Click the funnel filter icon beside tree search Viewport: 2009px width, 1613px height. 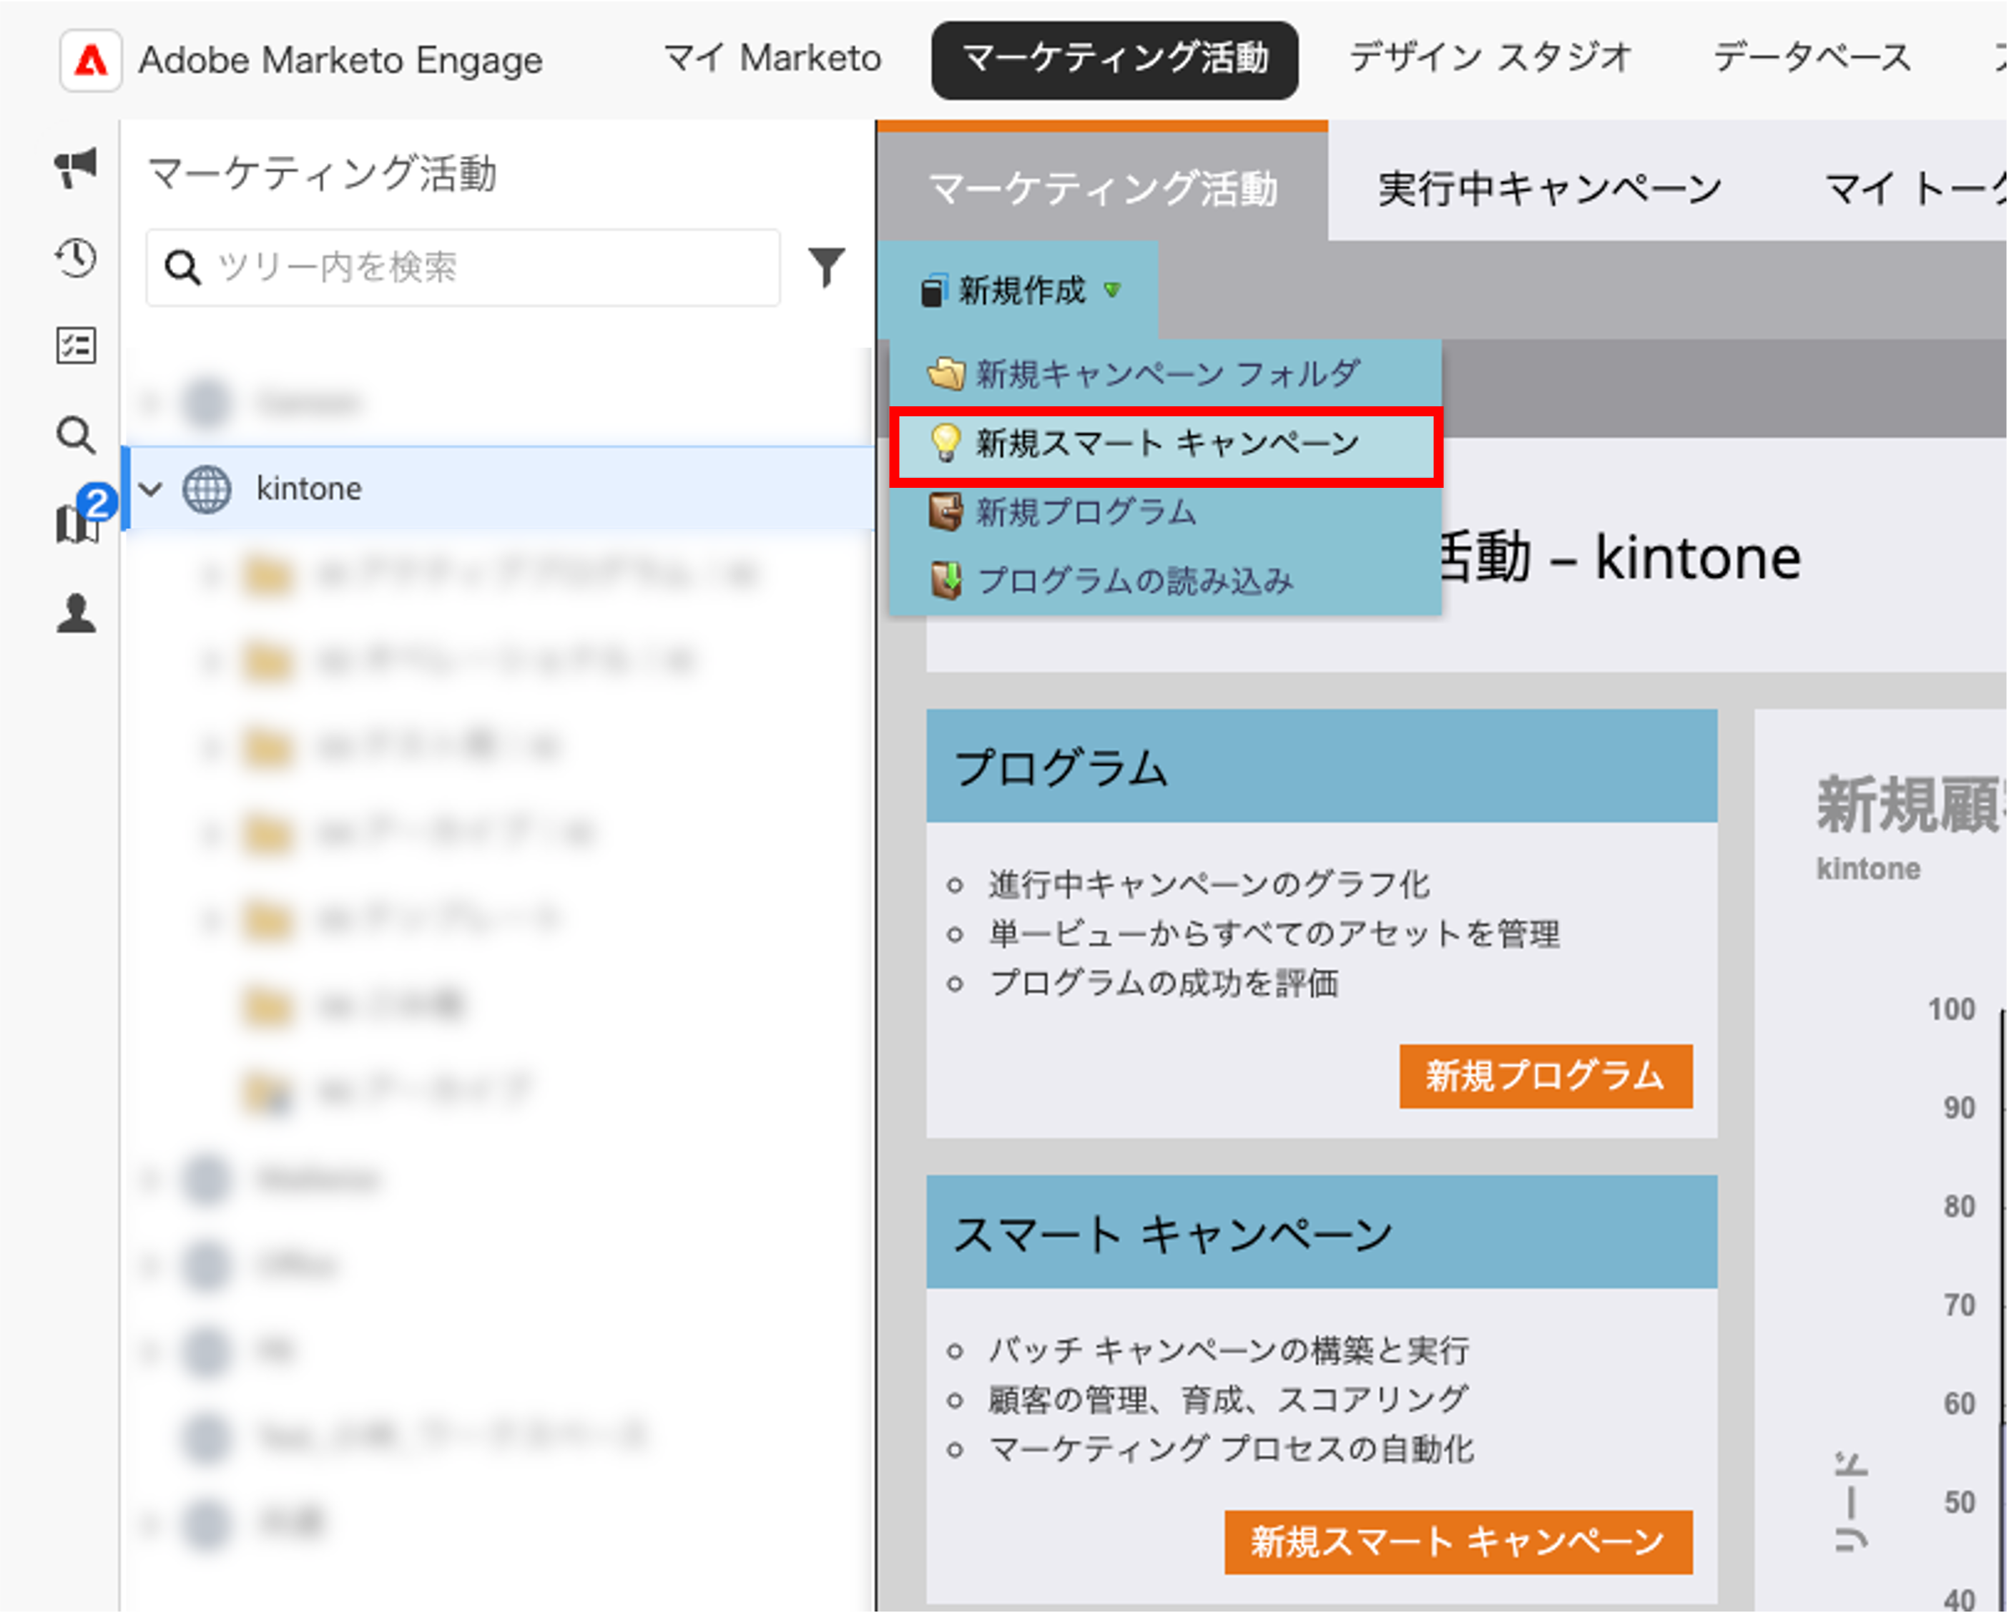coord(827,268)
